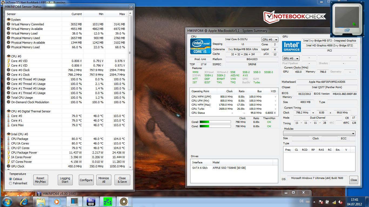Switch to FurMark donut taskbar button
This screenshot has height=207, width=369.
coord(124,202)
